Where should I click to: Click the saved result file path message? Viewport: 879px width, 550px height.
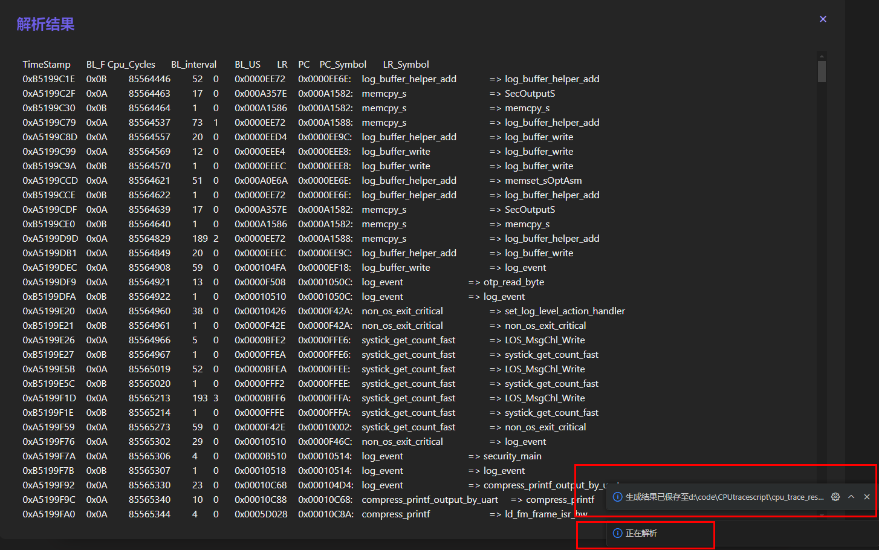tap(724, 497)
